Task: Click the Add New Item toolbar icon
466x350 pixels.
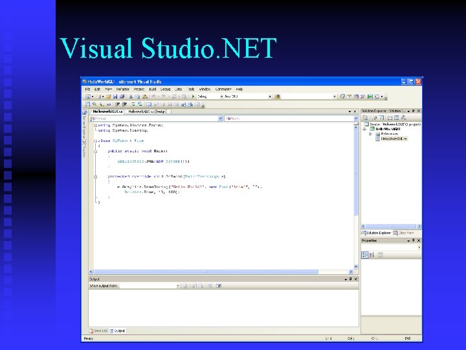Action: point(98,97)
